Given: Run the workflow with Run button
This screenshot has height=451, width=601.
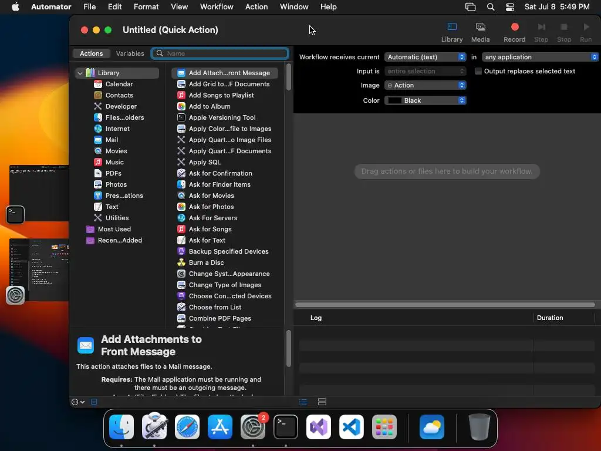Looking at the screenshot, I should point(586,32).
